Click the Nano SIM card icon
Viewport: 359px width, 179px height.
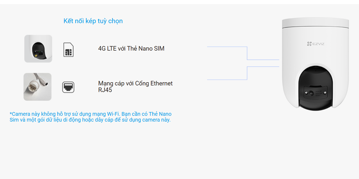click(x=69, y=50)
